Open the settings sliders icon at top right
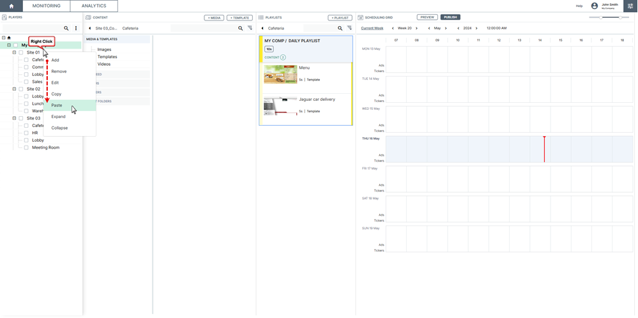638x318 pixels. [631, 6]
